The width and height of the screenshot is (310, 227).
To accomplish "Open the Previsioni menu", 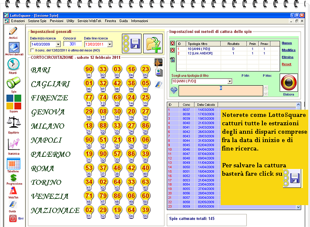I will (56, 21).
